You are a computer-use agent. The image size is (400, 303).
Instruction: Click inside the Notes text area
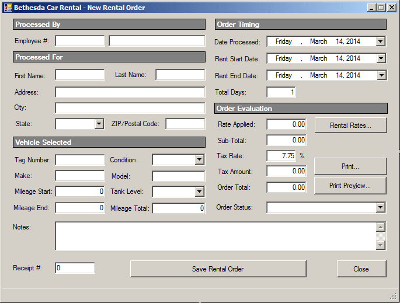(x=215, y=236)
